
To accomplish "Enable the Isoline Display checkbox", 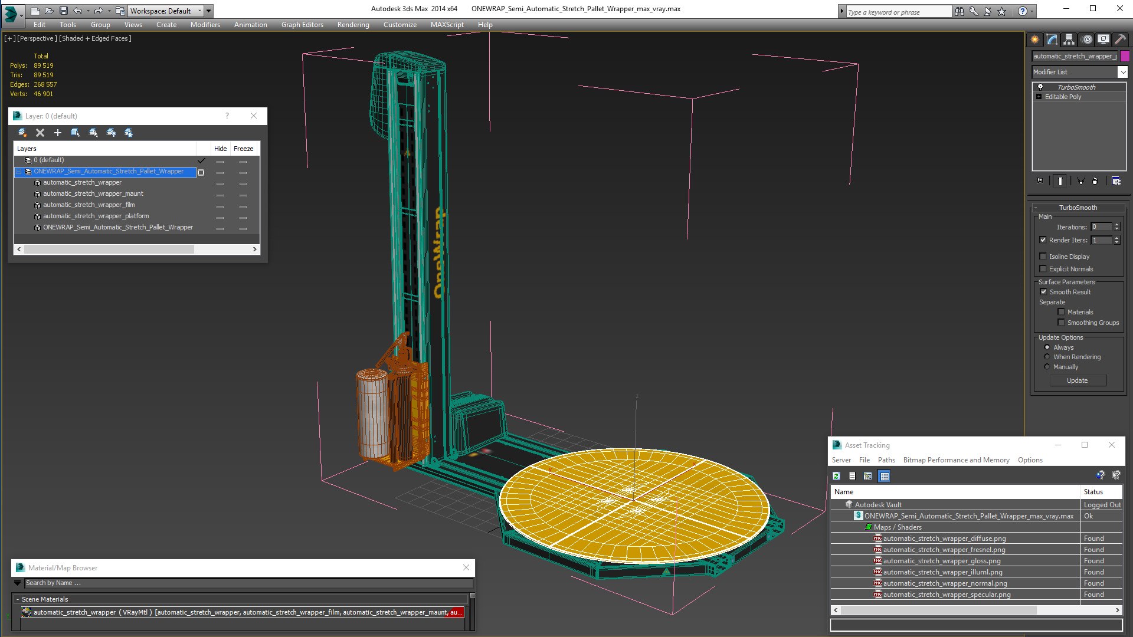I will pos(1043,257).
